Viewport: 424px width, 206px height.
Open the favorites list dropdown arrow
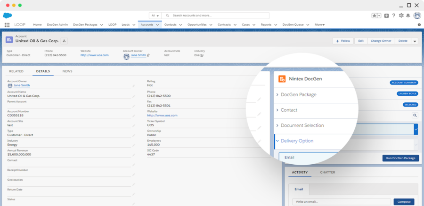coord(379,15)
